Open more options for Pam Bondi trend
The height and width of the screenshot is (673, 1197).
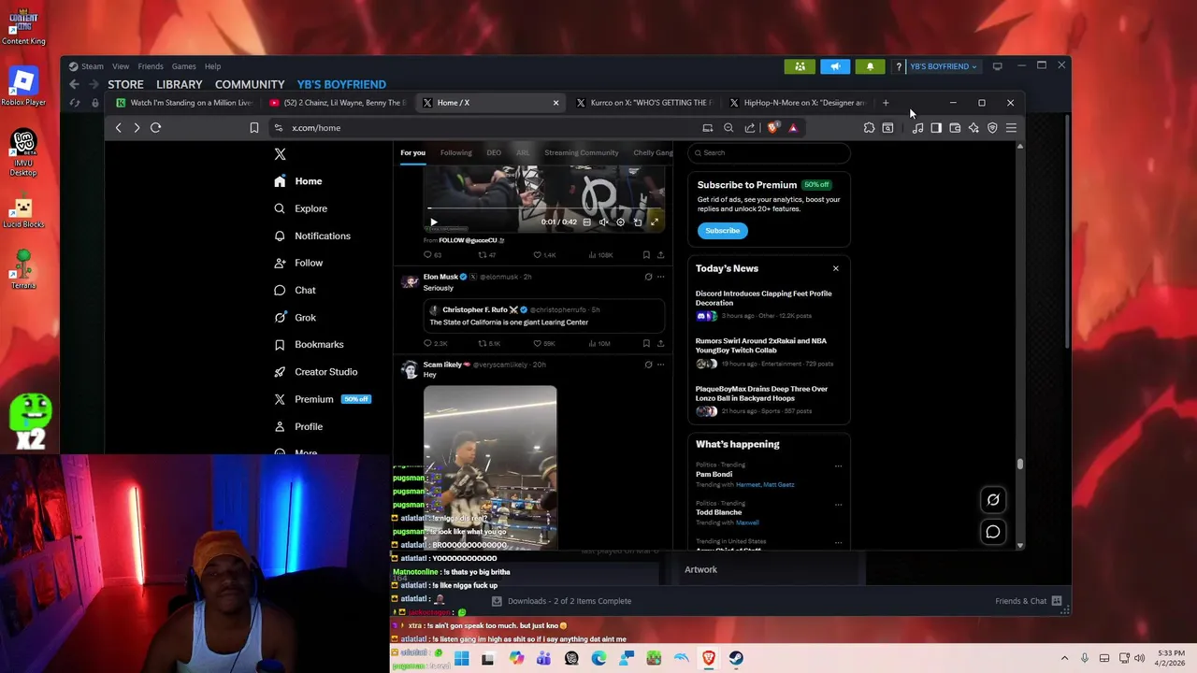(838, 465)
